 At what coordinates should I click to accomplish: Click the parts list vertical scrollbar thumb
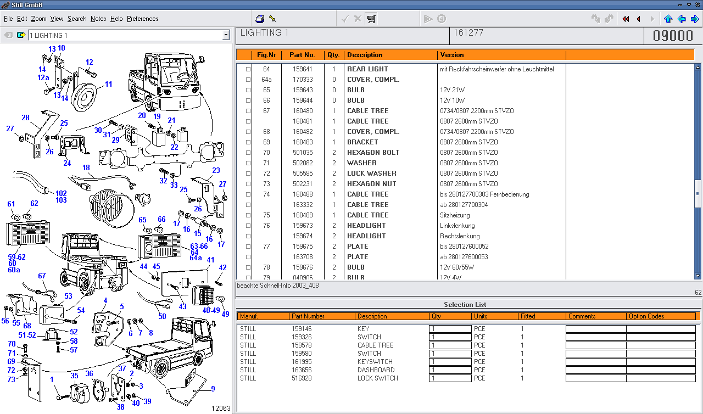(x=698, y=193)
